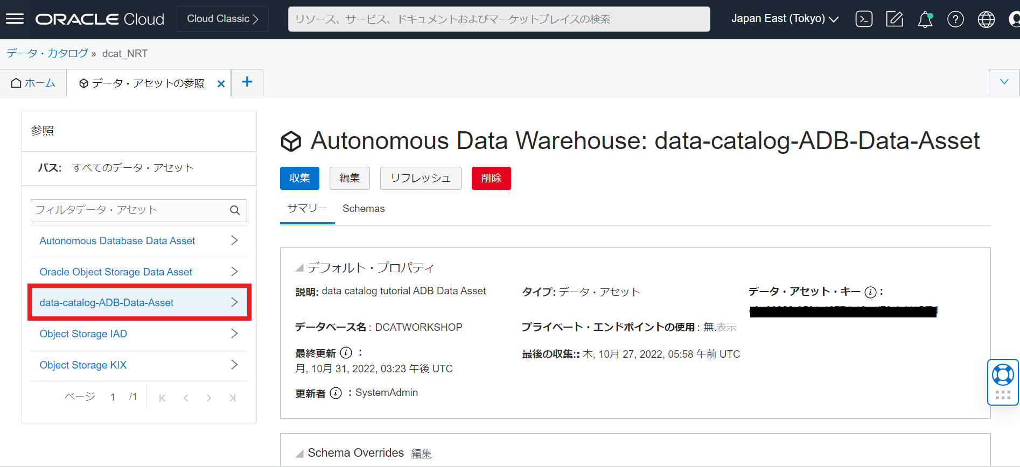
Task: Launch the Cloud Shell terminal icon
Action: click(x=864, y=19)
